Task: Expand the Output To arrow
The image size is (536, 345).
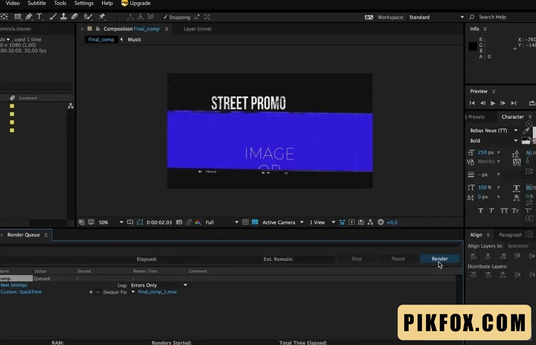Action: click(x=133, y=292)
